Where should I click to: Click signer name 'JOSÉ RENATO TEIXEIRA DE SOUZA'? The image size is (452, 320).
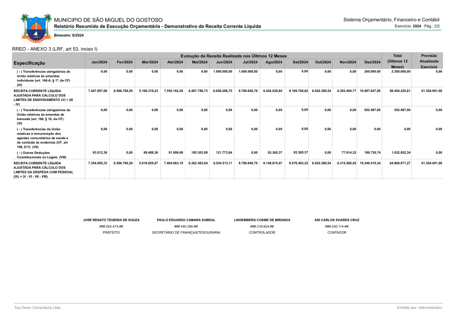111,220
